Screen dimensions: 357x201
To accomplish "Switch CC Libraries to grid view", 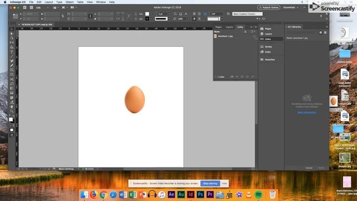I will coord(321,32).
